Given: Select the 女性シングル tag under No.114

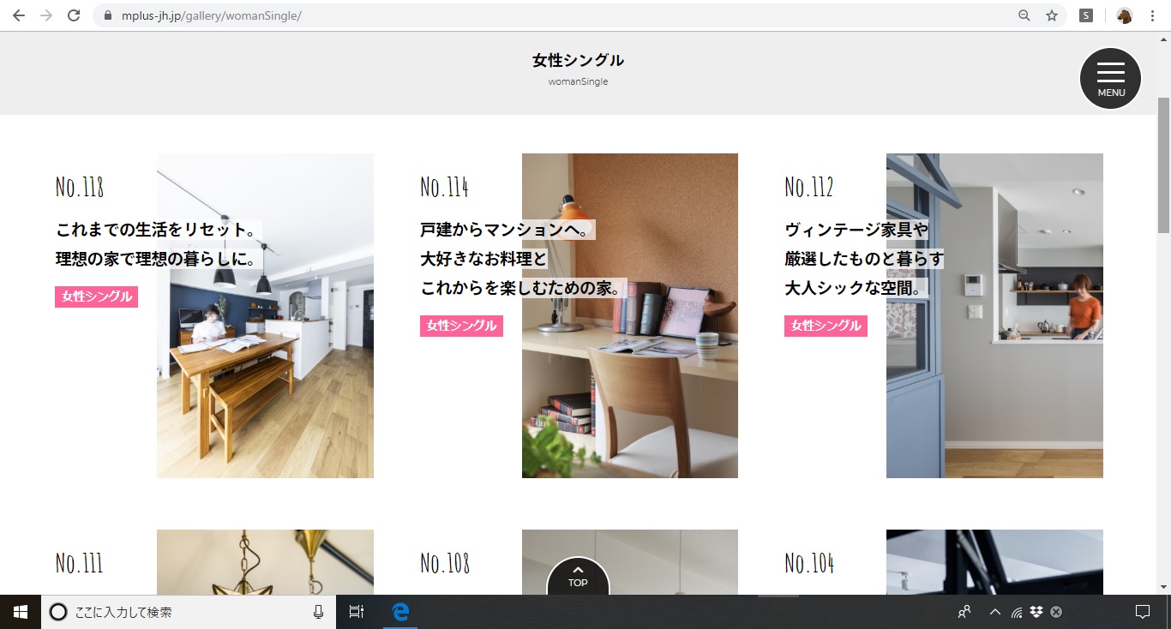Looking at the screenshot, I should click(461, 326).
